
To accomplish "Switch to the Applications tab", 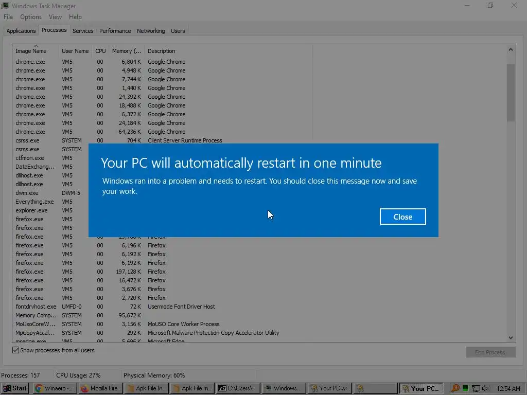I will (x=21, y=31).
